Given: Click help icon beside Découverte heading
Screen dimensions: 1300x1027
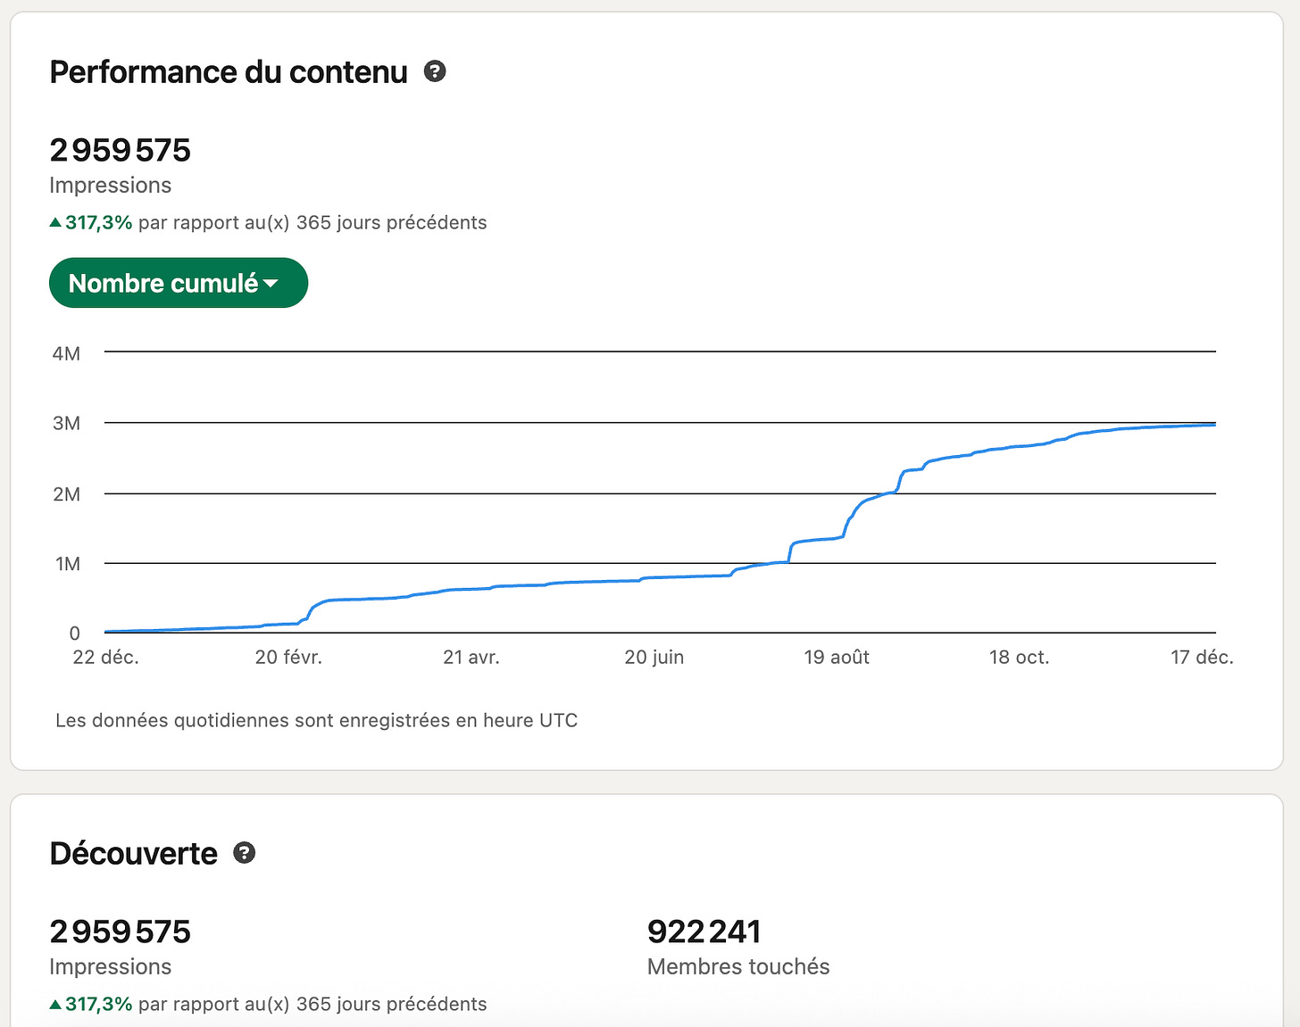Looking at the screenshot, I should pyautogui.click(x=244, y=853).
